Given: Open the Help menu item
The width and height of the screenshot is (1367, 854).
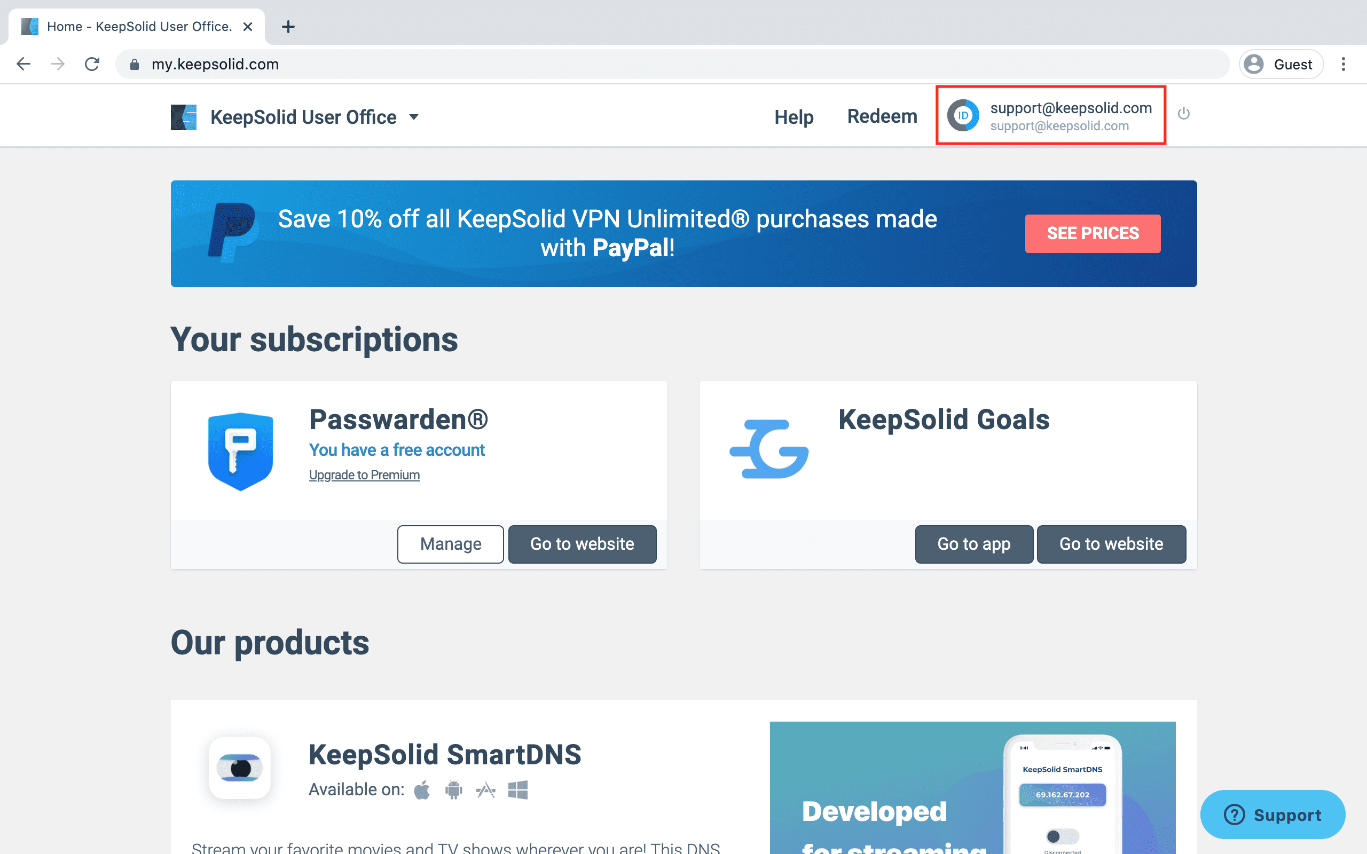Looking at the screenshot, I should click(x=794, y=117).
